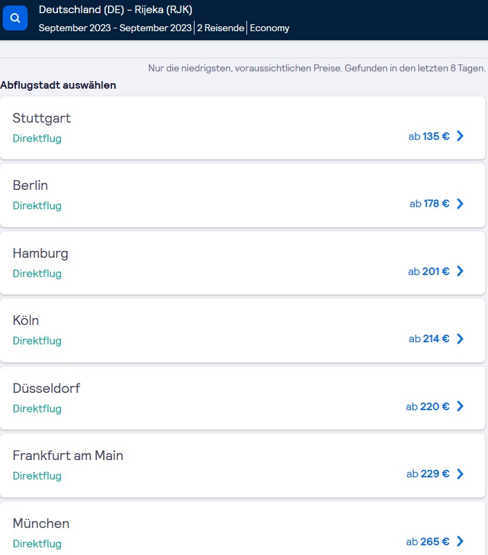Open Frankfurt am Main flights
This screenshot has width=488, height=555.
[68, 456]
